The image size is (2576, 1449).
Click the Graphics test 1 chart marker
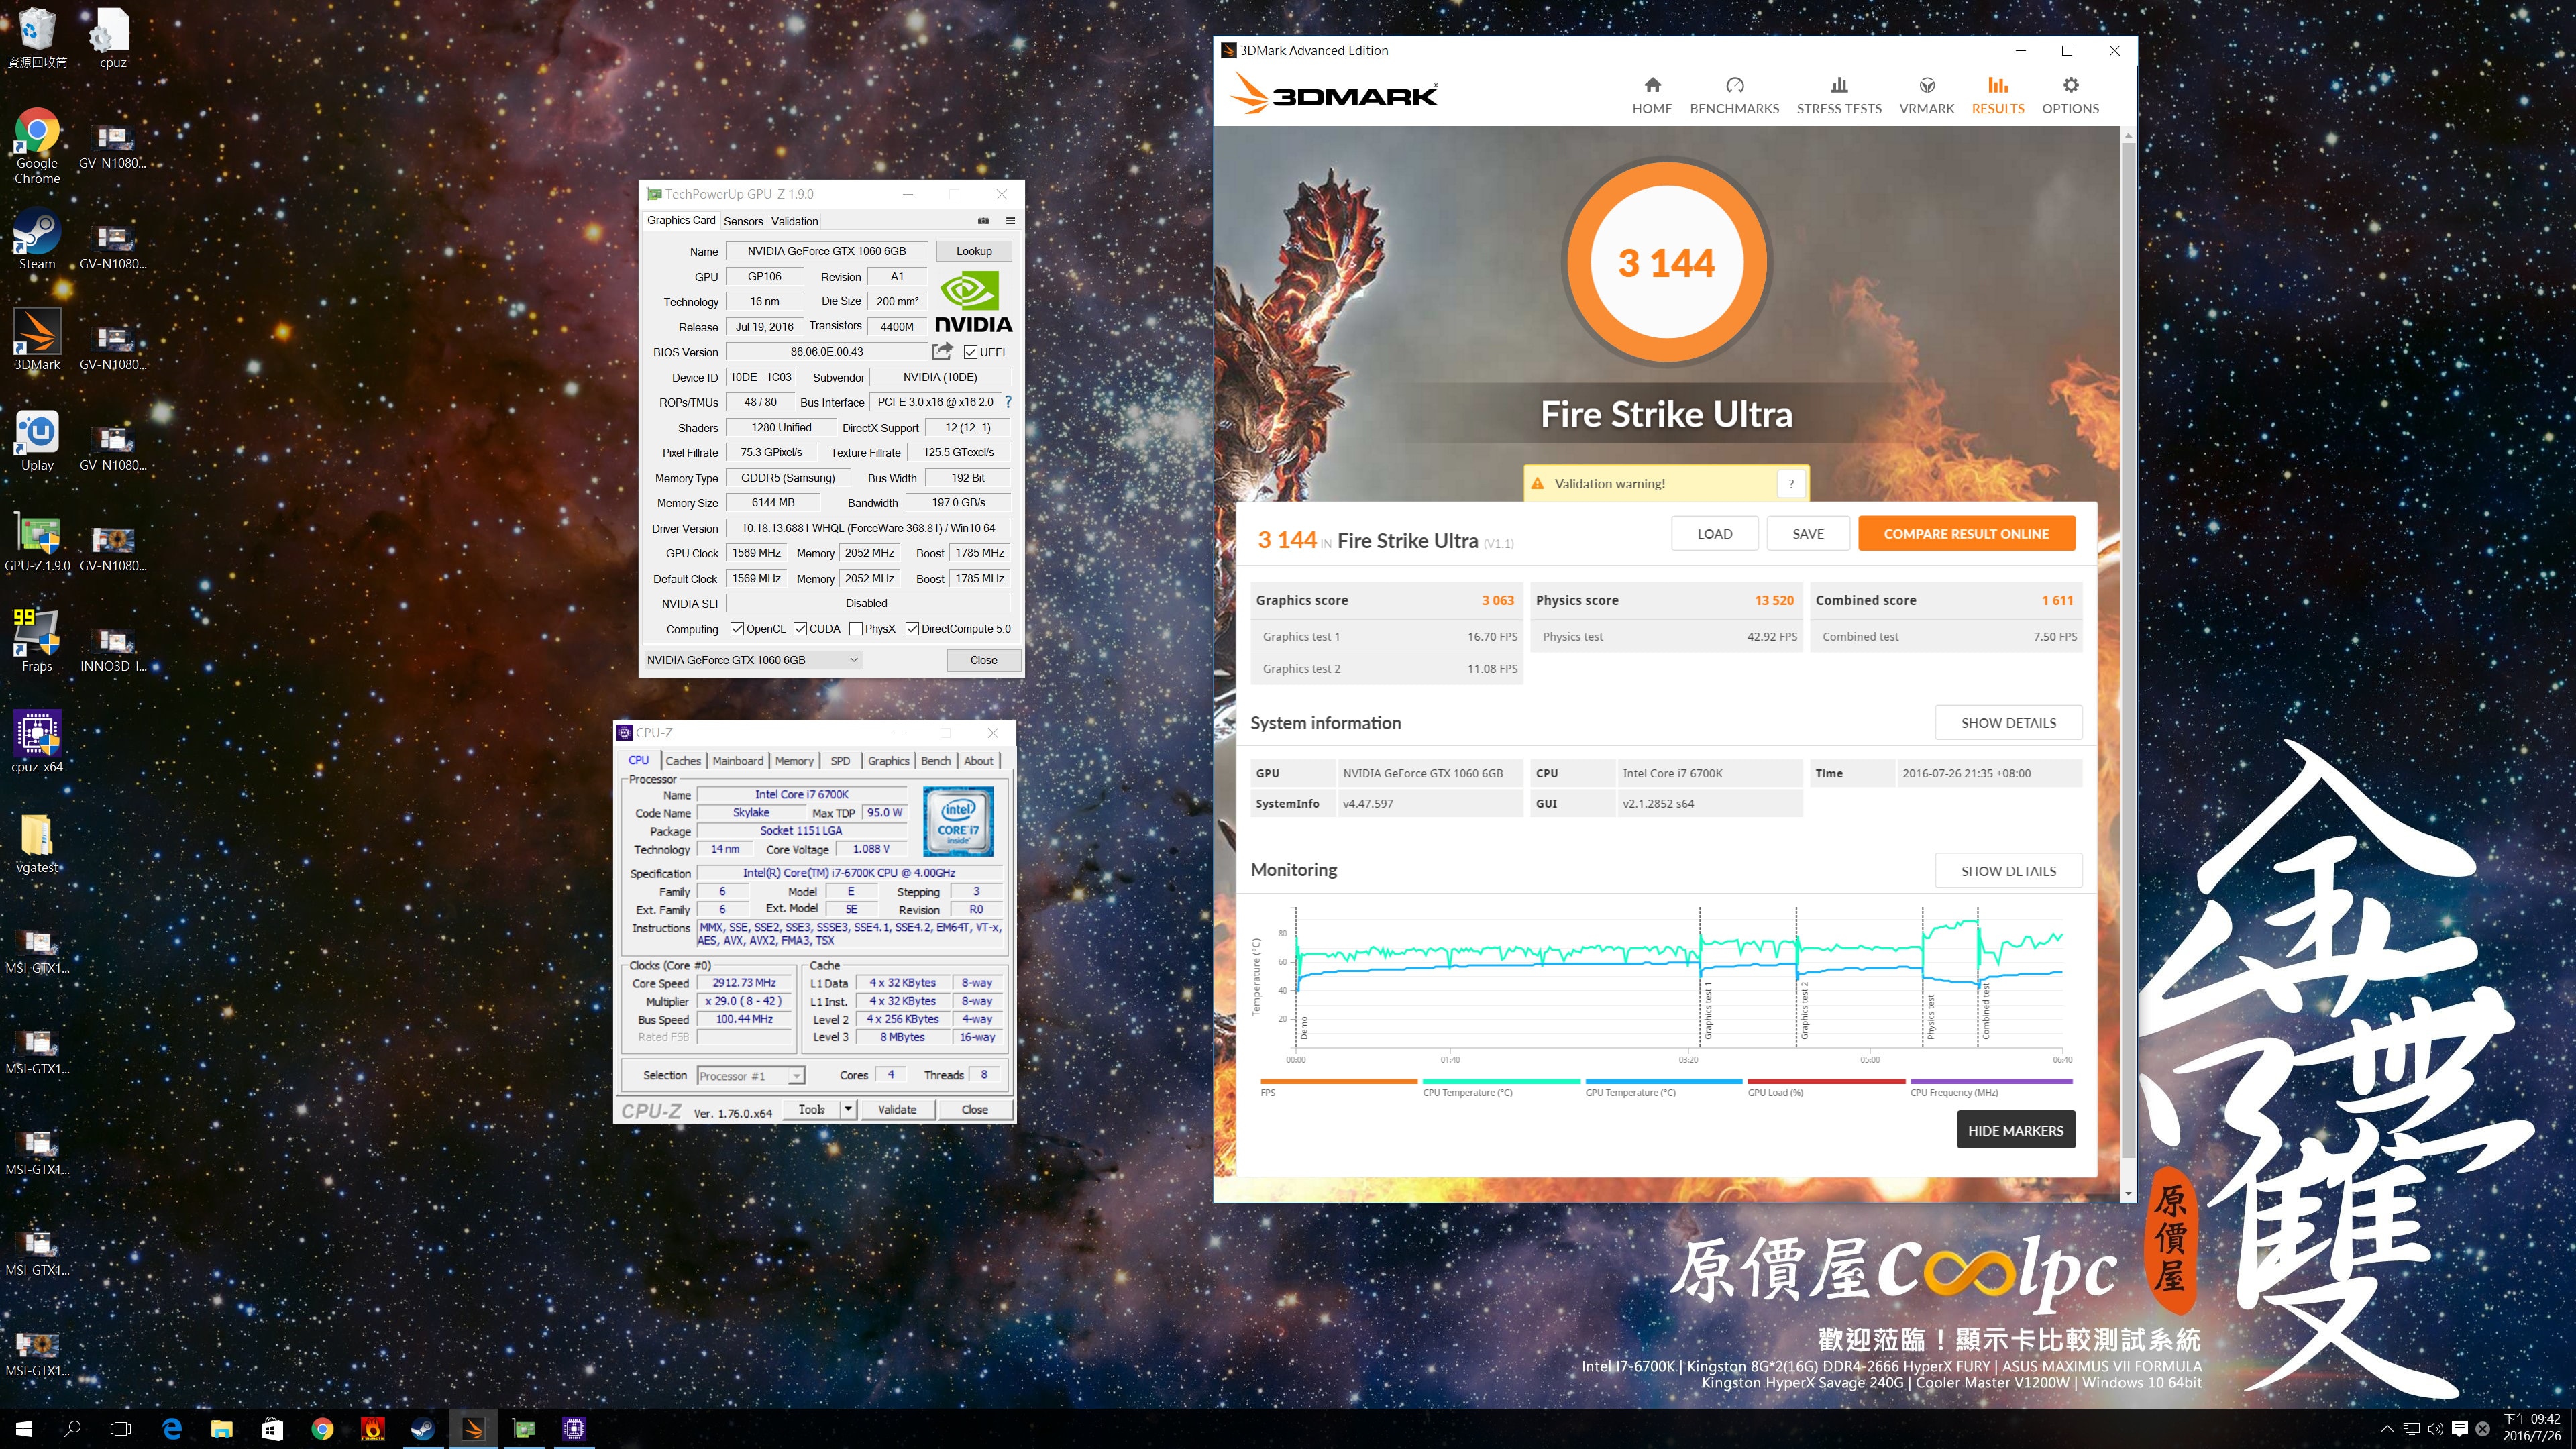click(1708, 1010)
